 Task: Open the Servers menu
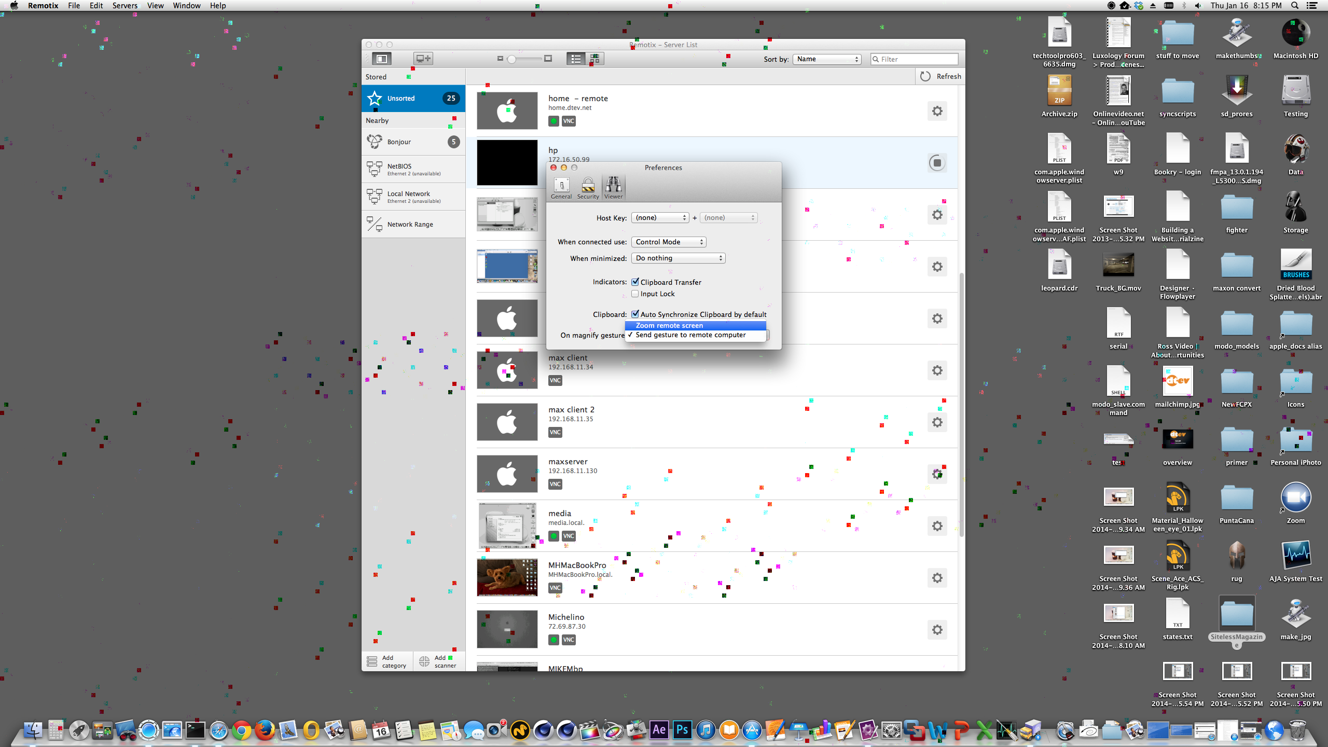125,6
